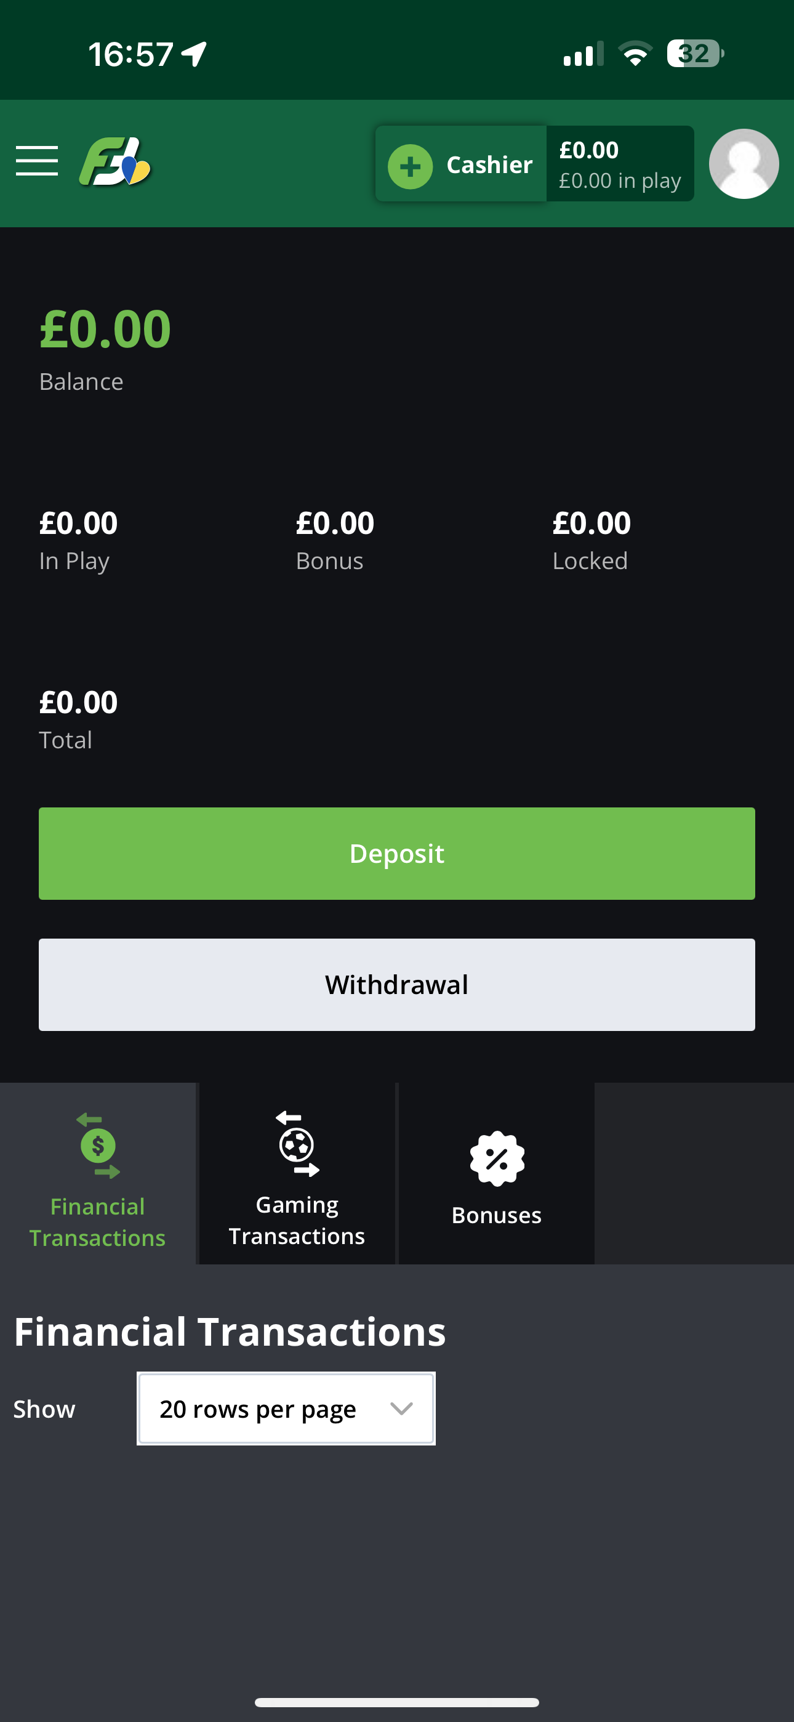Switch to the Bonuses tab
The image size is (794, 1722).
(497, 1215)
